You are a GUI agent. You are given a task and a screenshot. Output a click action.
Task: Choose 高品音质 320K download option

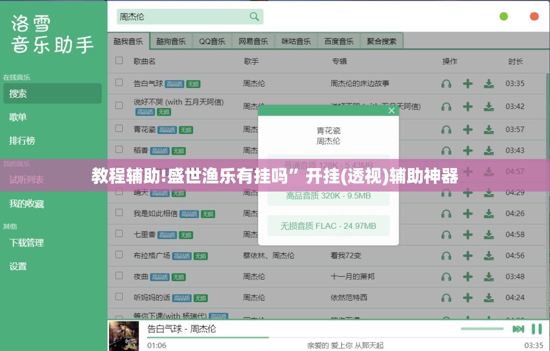click(328, 196)
